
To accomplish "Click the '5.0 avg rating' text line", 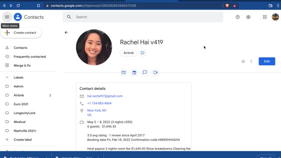I will [x=116, y=135].
